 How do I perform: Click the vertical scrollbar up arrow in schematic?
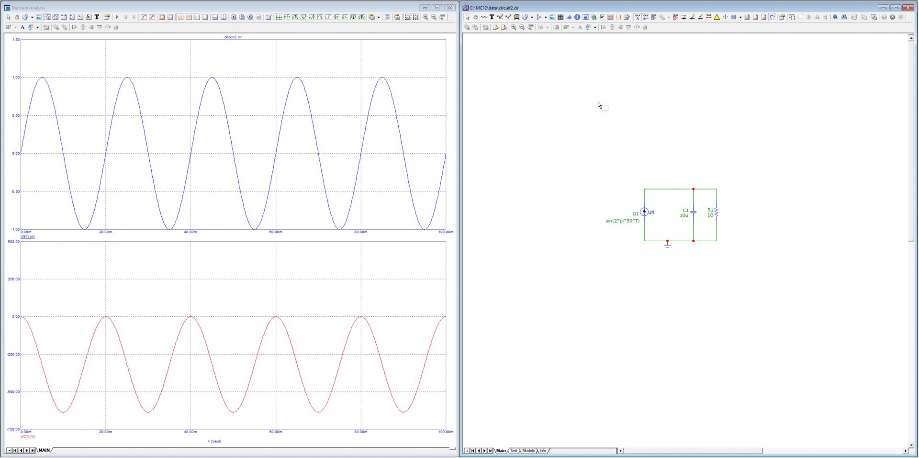click(x=911, y=38)
